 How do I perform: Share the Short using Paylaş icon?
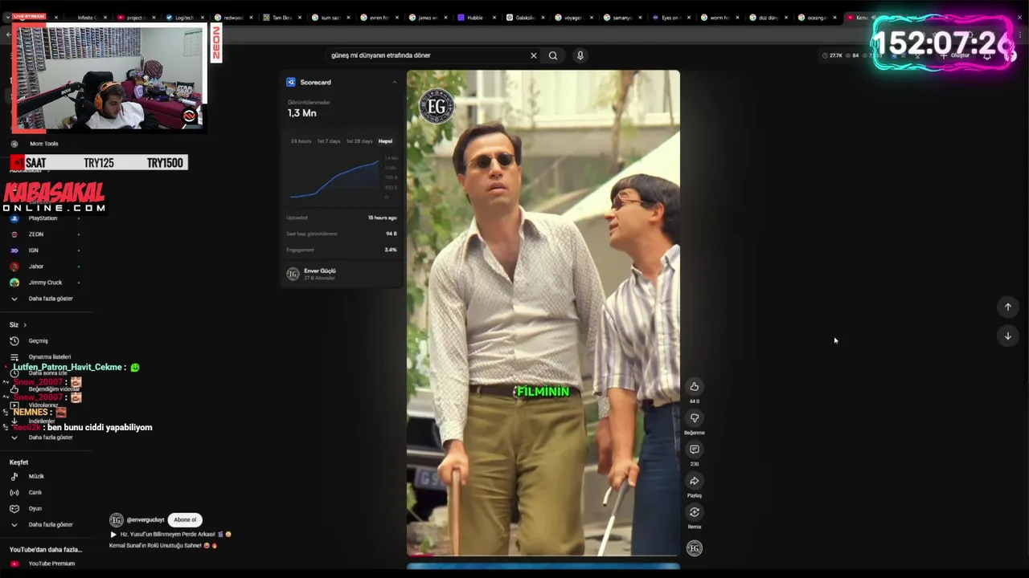pyautogui.click(x=695, y=481)
